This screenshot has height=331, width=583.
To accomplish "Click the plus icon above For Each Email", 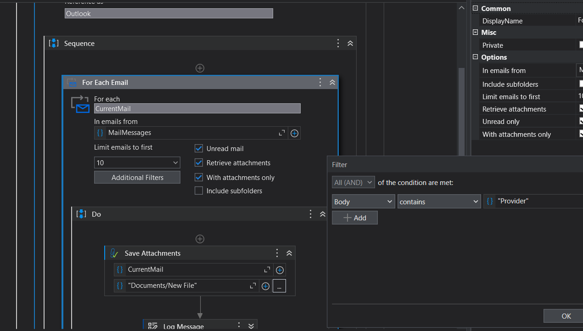I will (200, 68).
